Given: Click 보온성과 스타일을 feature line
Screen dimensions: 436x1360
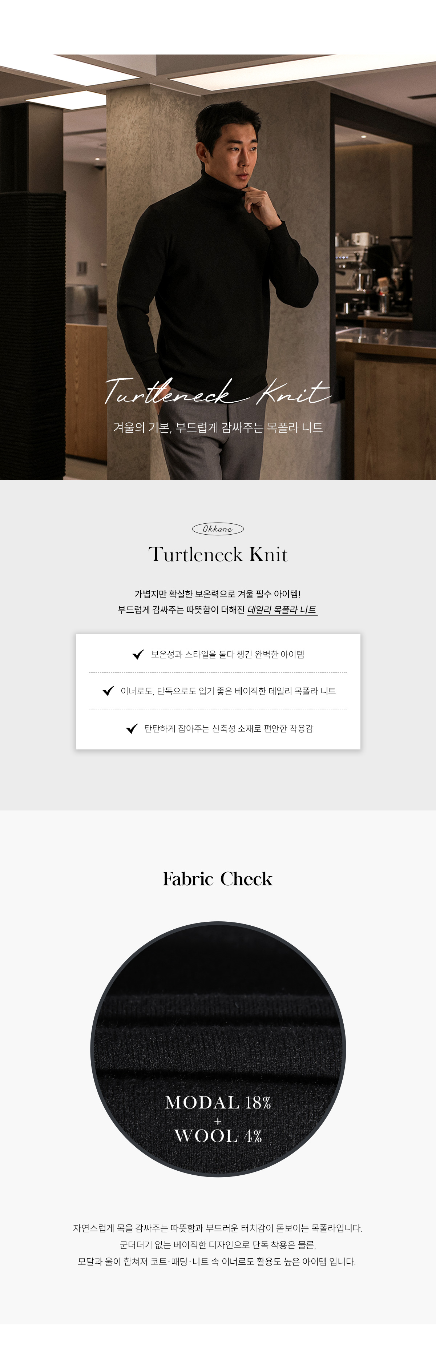Looking at the screenshot, I should click(227, 654).
